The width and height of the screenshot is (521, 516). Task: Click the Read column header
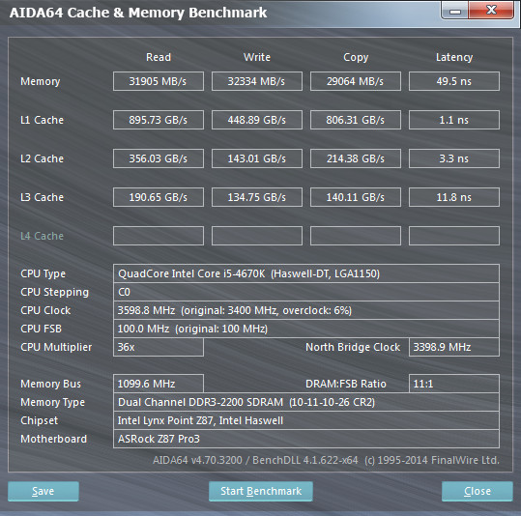[x=159, y=57]
